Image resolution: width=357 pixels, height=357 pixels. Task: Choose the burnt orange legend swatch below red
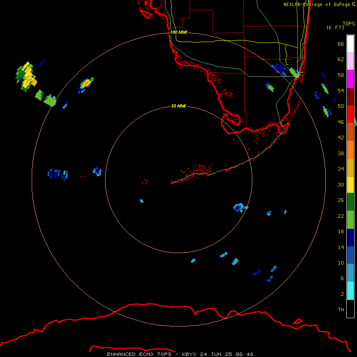(350, 132)
